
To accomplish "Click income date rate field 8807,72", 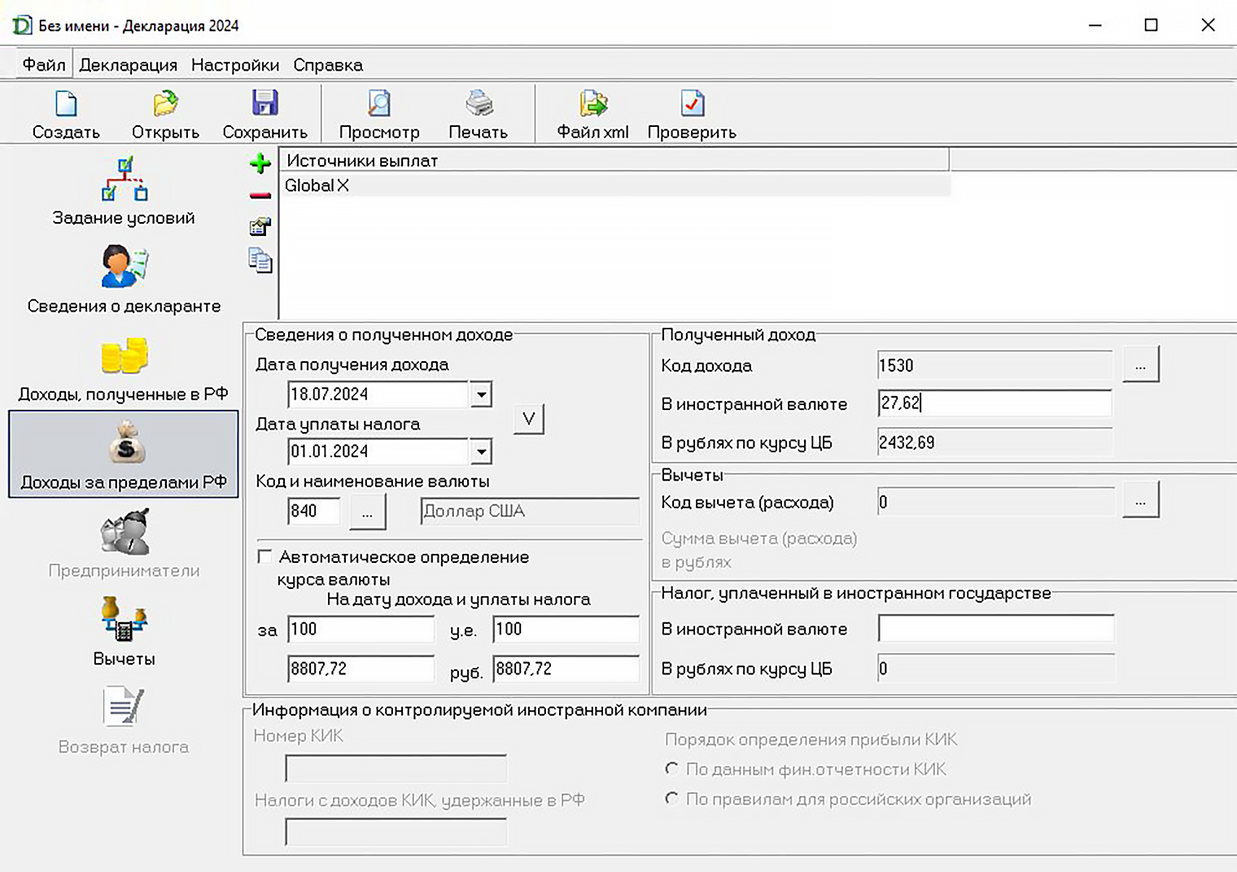I will (x=361, y=669).
